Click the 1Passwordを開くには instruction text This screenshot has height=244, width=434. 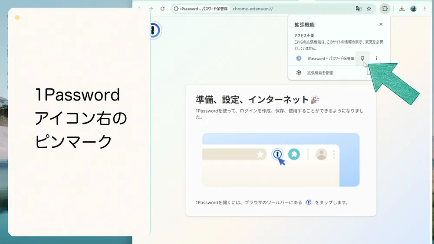(x=272, y=202)
